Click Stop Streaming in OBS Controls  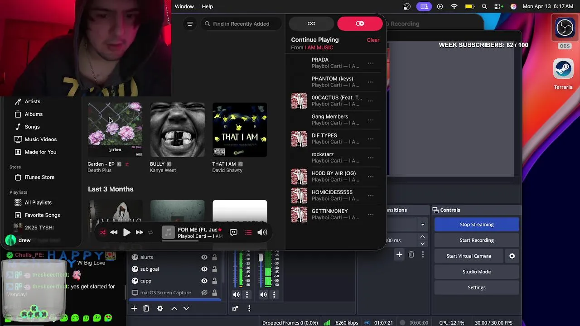pos(477,225)
